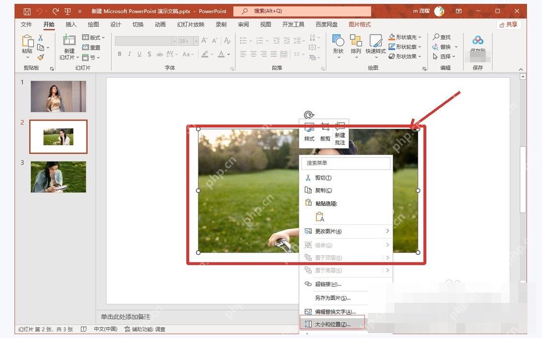The width and height of the screenshot is (542, 338).
Task: Click the Undo arrow icon
Action: 39,12
